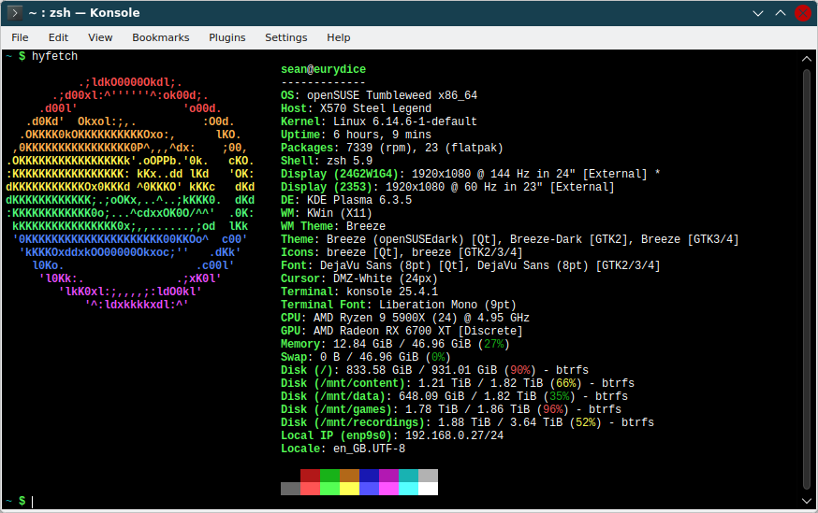Viewport: 818px width, 513px height.
Task: Click the dark gray color block
Action: pos(290,489)
